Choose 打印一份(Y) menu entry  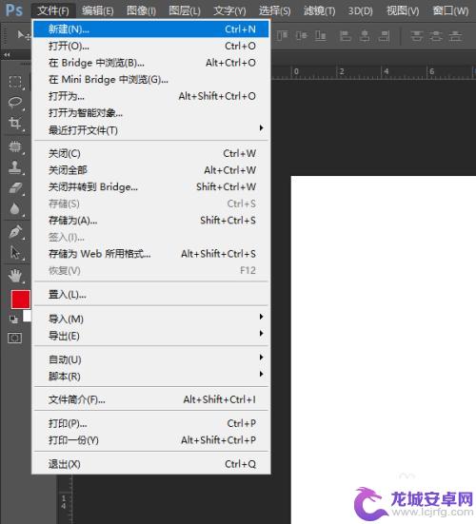tap(150, 440)
